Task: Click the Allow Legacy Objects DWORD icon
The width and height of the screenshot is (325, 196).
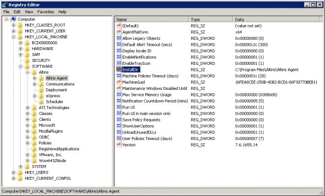Action: [119, 38]
